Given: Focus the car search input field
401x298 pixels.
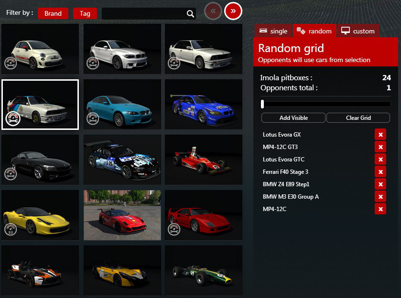Looking at the screenshot, I should click(143, 14).
